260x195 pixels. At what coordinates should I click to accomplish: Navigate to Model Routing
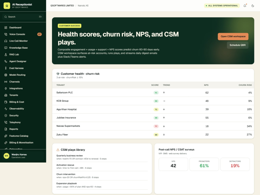coord(23,75)
